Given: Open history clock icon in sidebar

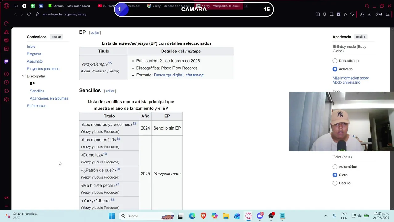Looking at the screenshot, I should coord(6,82).
